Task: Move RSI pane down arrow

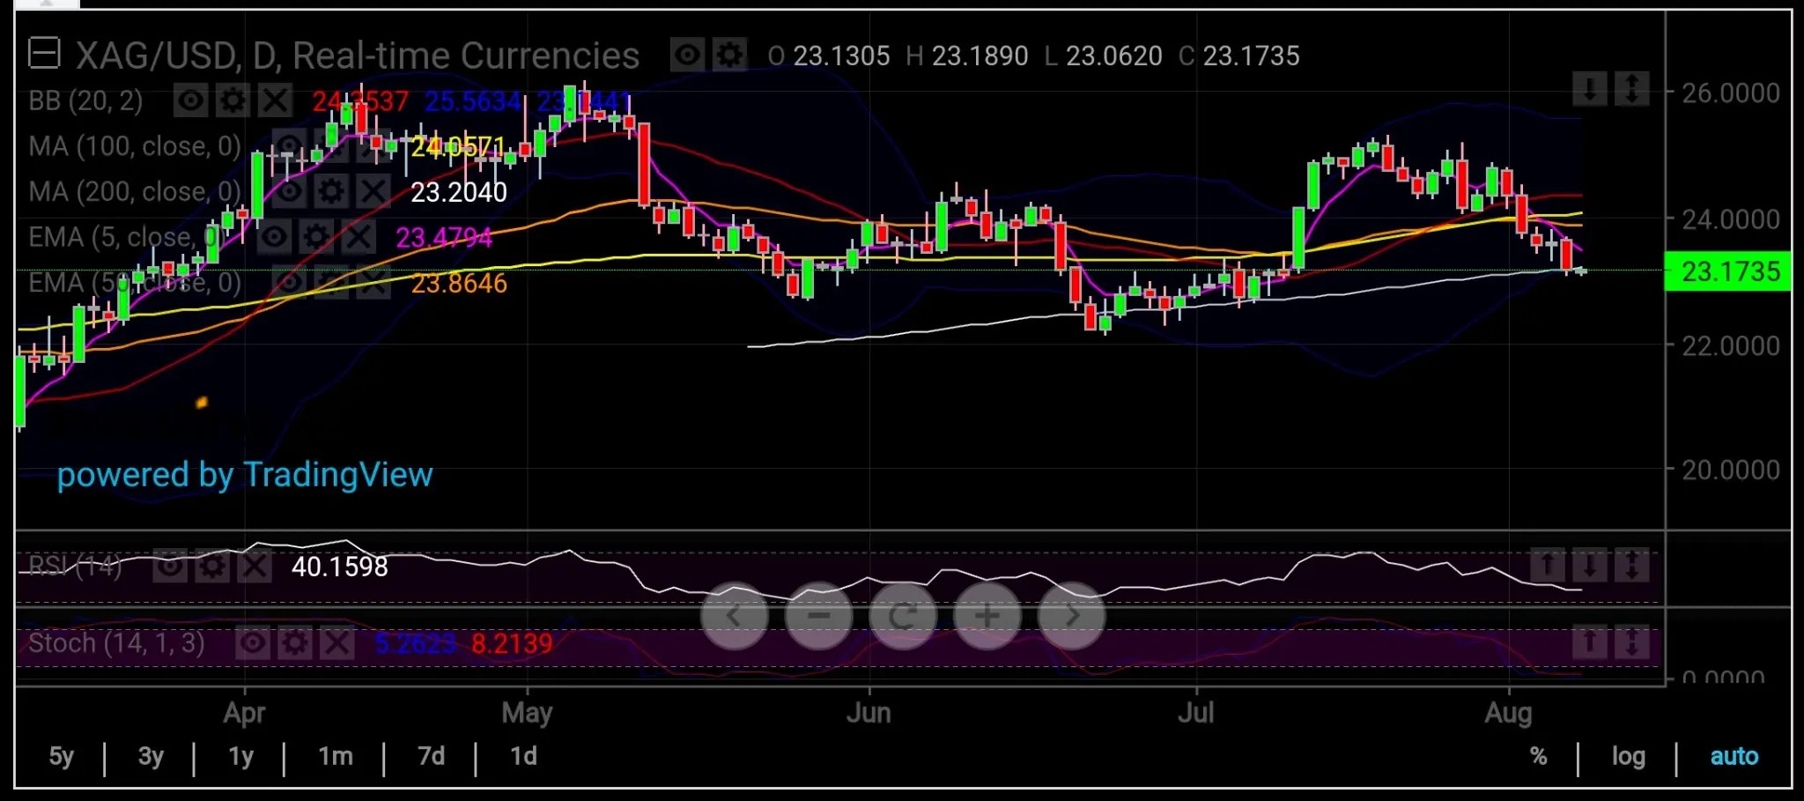Action: coord(1589,565)
